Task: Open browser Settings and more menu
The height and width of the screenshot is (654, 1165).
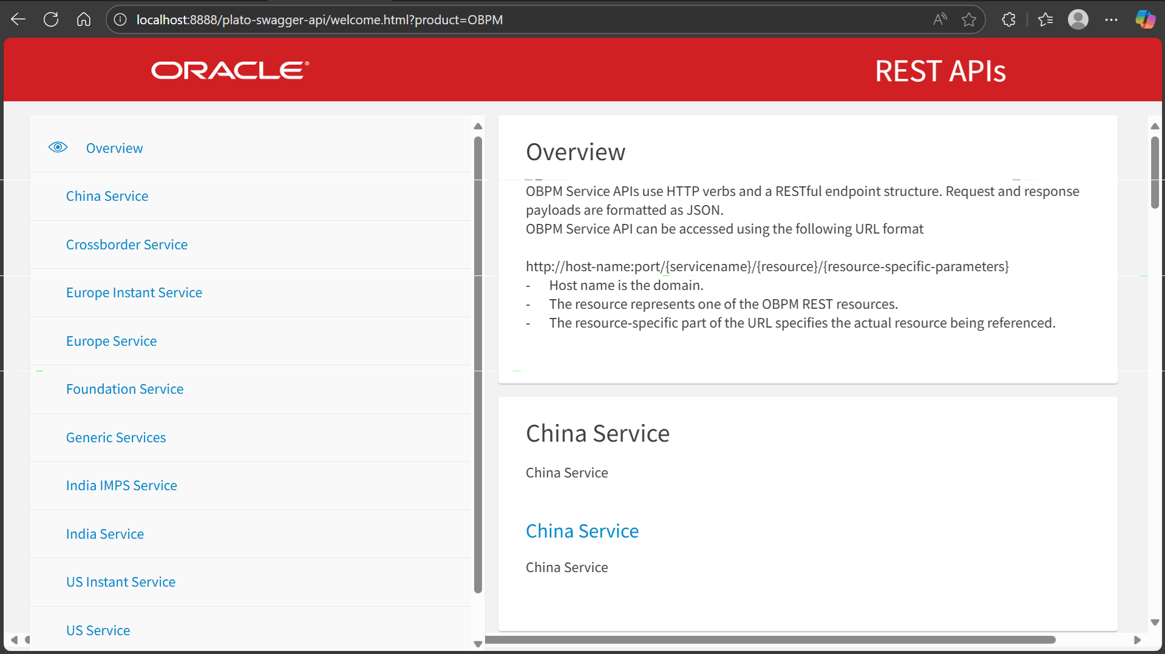Action: coord(1111,19)
